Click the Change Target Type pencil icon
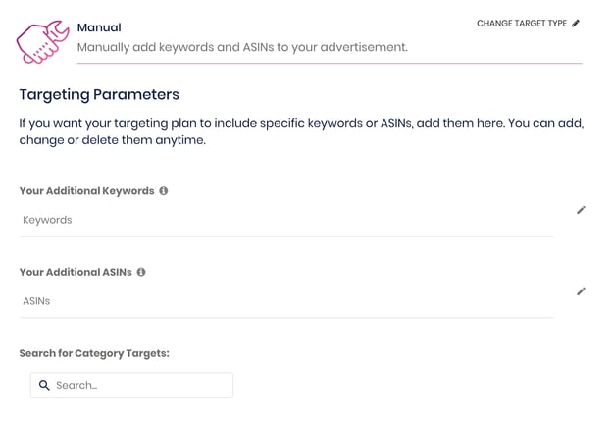612x422 pixels. coord(576,24)
